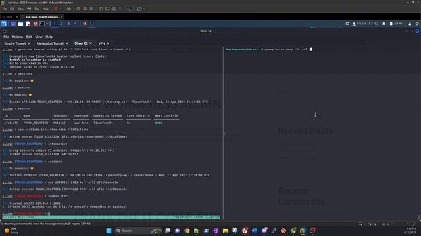The height and width of the screenshot is (236, 421).
Task: Switch to the VPN terminal tab
Action: point(101,43)
